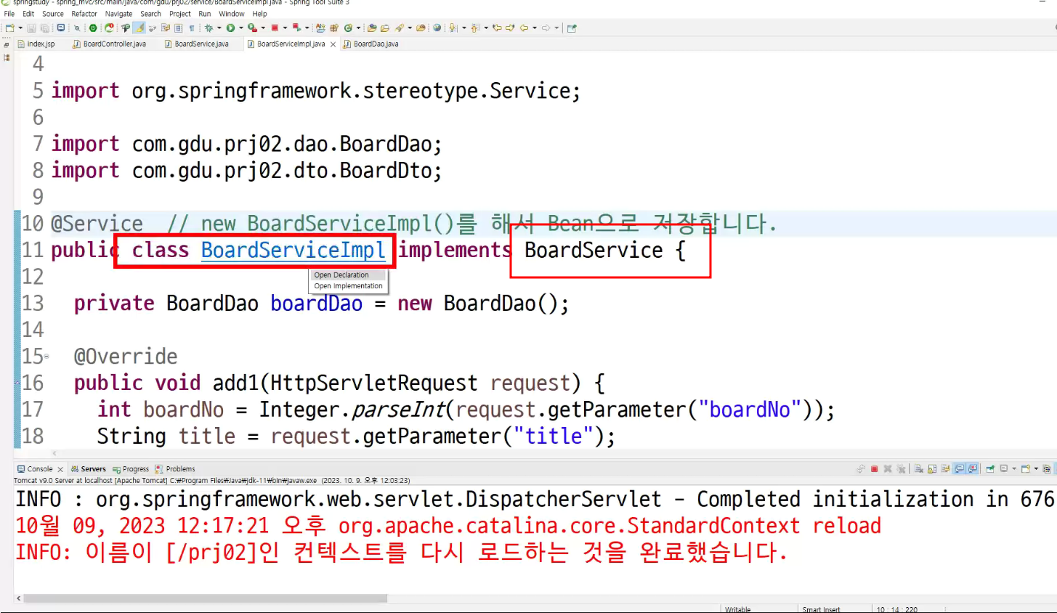Click the New file toolbar icon
The width and height of the screenshot is (1057, 613).
[x=9, y=28]
